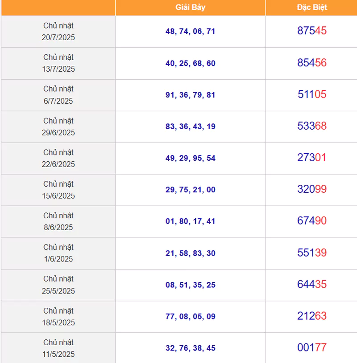
Task: Select the date cell 29/6/2025
Action: pyautogui.click(x=58, y=126)
